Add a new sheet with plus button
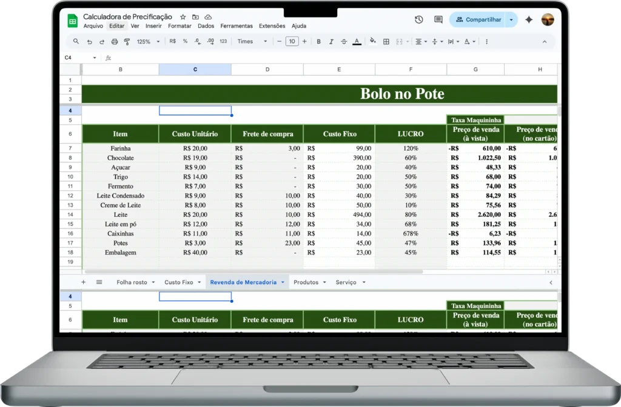Screen dimensions: 621x407 coord(84,282)
